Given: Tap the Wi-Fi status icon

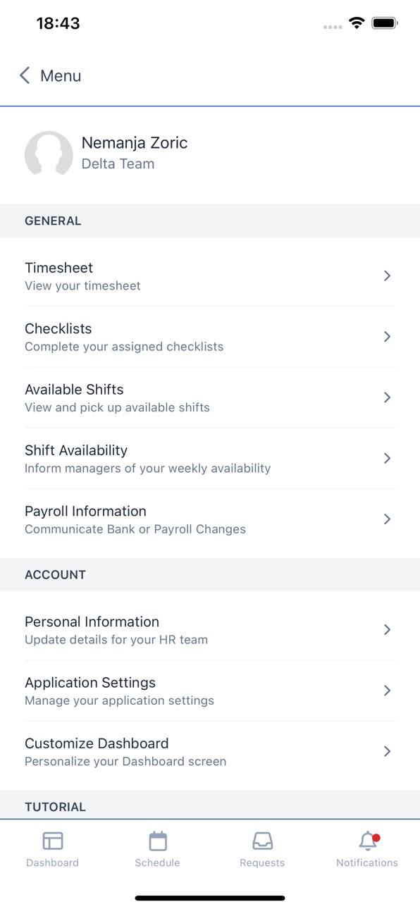Looking at the screenshot, I should tap(357, 23).
